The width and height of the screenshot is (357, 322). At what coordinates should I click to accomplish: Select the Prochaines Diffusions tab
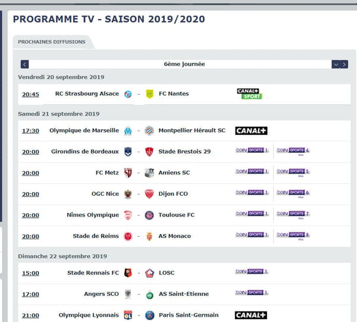click(52, 42)
